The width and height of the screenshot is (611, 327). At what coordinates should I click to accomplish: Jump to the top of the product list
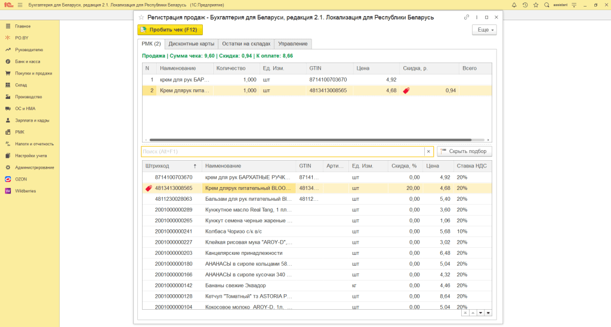tap(465, 313)
